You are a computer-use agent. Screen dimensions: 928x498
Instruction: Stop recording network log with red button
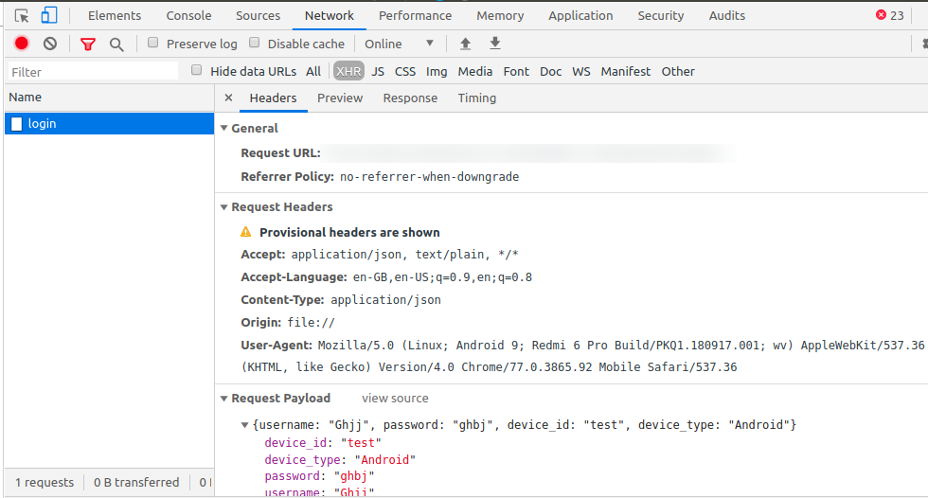pyautogui.click(x=21, y=44)
